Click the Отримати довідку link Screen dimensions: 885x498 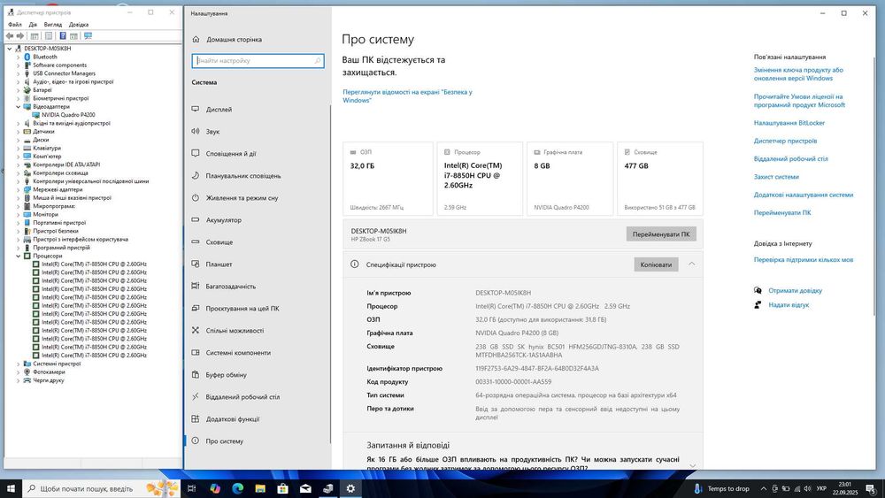[795, 290]
